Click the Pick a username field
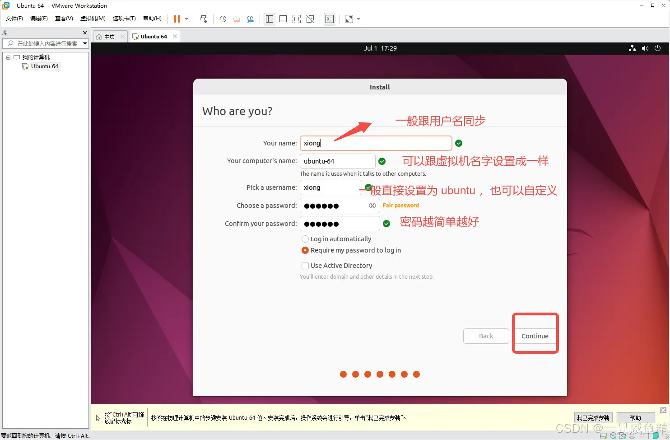The image size is (670, 440). (330, 187)
